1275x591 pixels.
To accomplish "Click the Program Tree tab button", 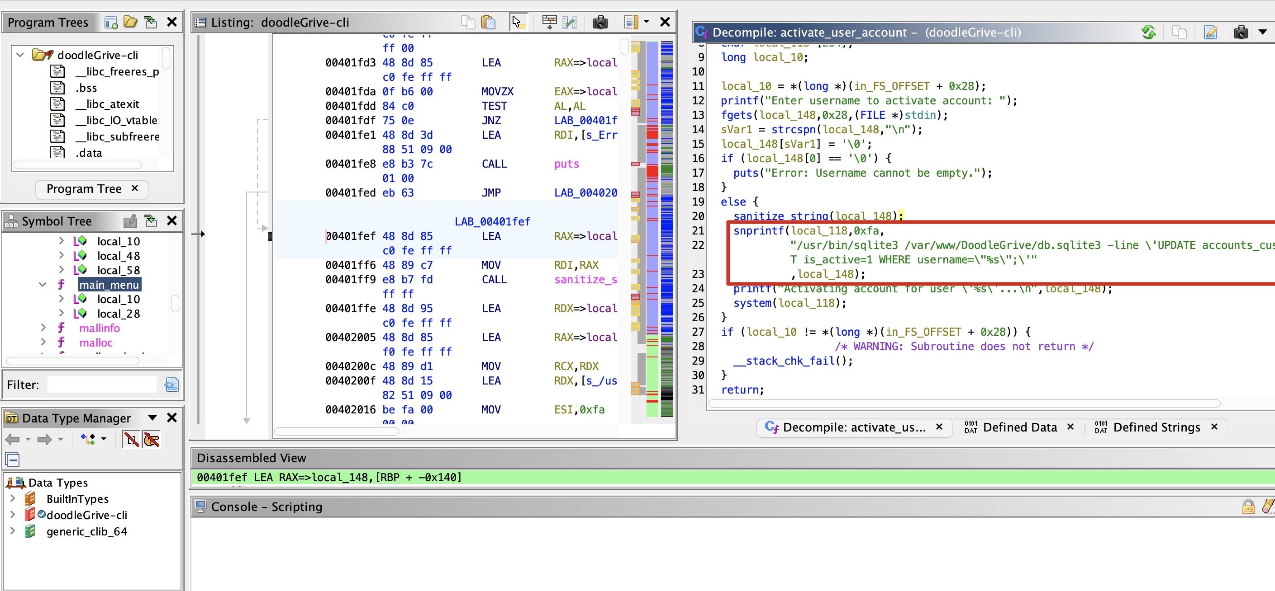I will (84, 189).
